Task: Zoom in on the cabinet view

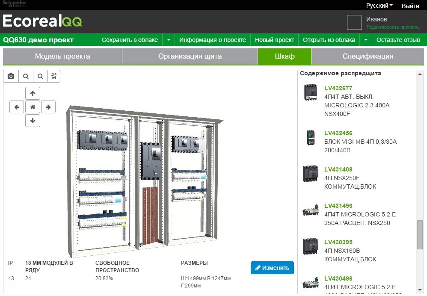Action: pos(40,76)
